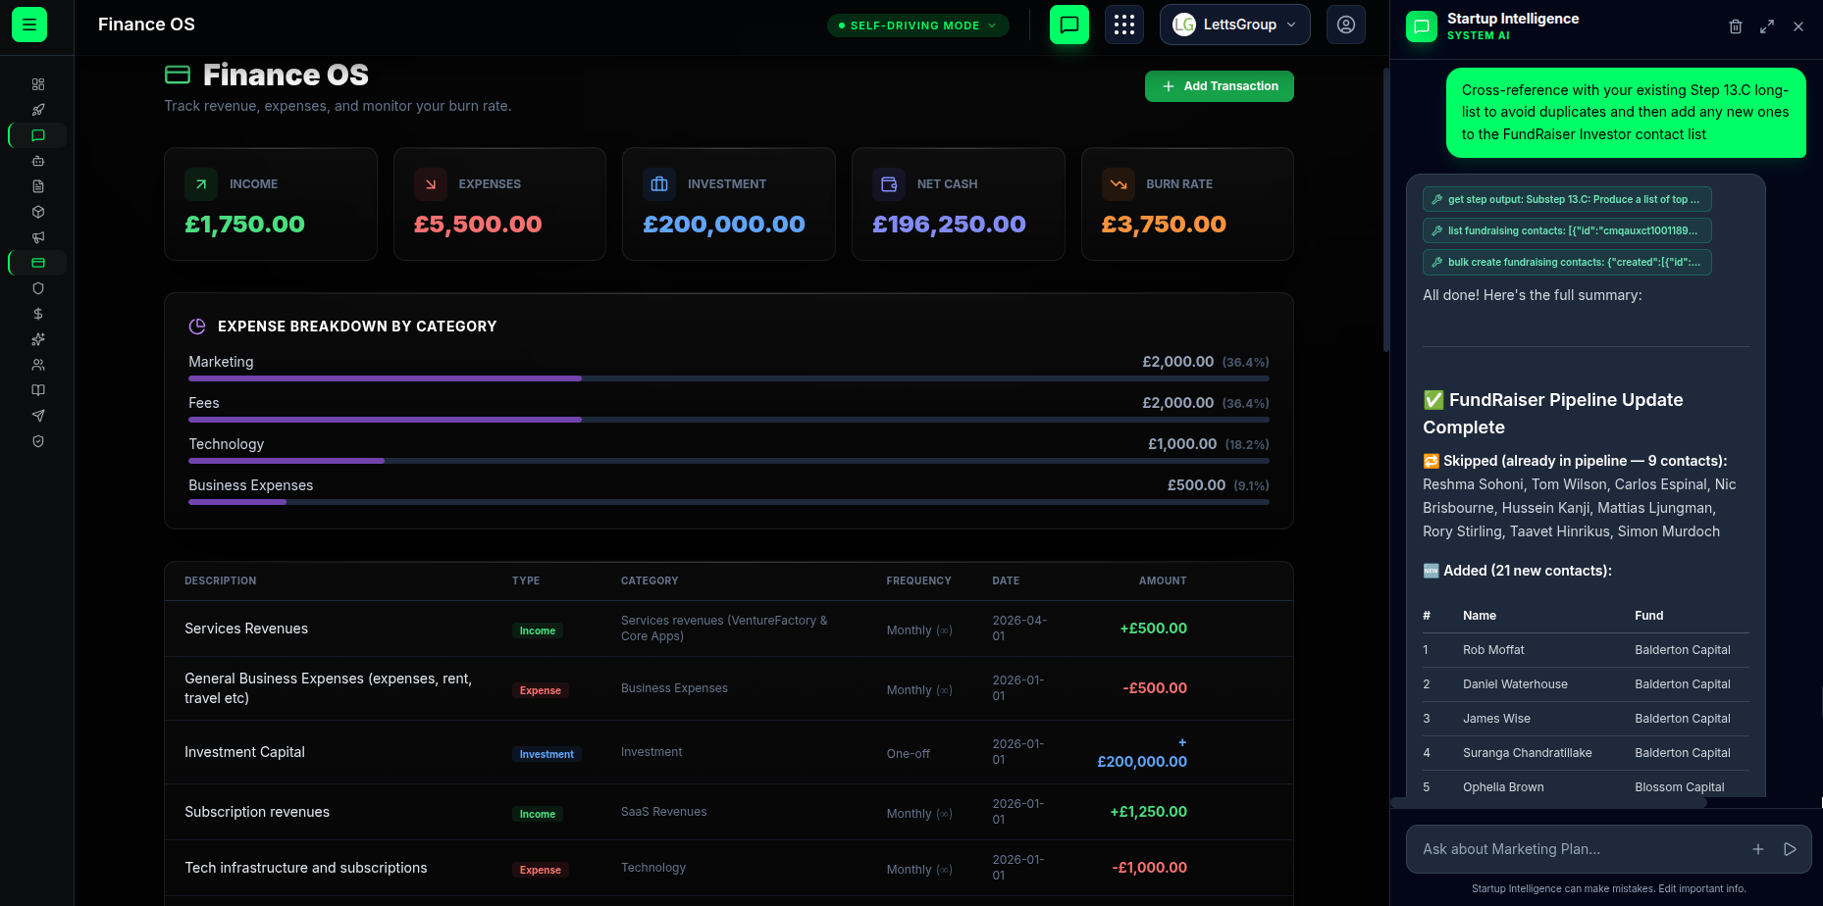The image size is (1823, 906).
Task: Open the people team icon in sidebar
Action: tap(38, 365)
